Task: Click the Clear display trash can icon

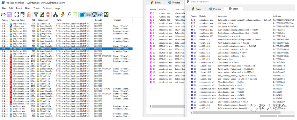Action: tap(29, 14)
